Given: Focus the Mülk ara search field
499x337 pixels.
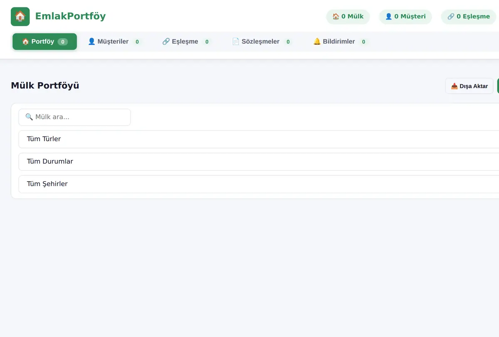Looking at the screenshot, I should pos(74,117).
